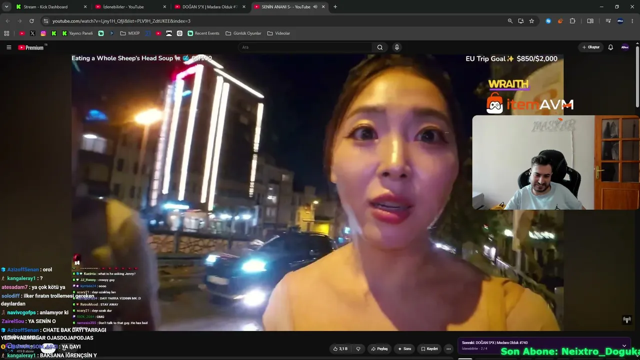Expand the Sonraki playlist panel chevron

(624, 345)
